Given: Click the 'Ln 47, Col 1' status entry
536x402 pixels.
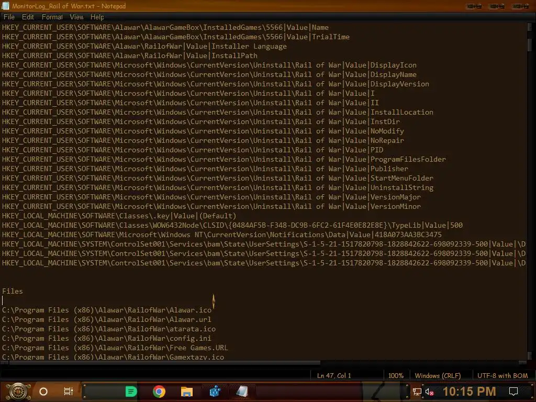Looking at the screenshot, I should click(x=334, y=375).
